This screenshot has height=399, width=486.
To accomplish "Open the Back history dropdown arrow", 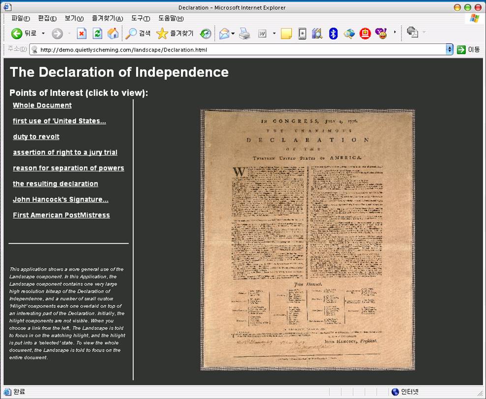I will (x=43, y=33).
